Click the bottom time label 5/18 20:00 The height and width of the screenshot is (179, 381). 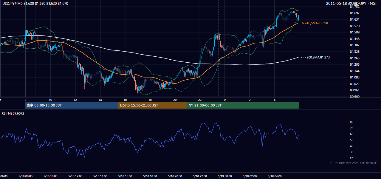[x=175, y=176]
